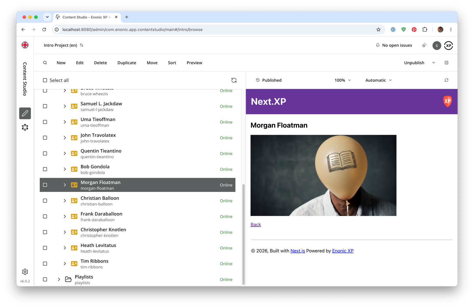Open the search icon in toolbar
This screenshot has height=308, width=474.
[x=45, y=63]
